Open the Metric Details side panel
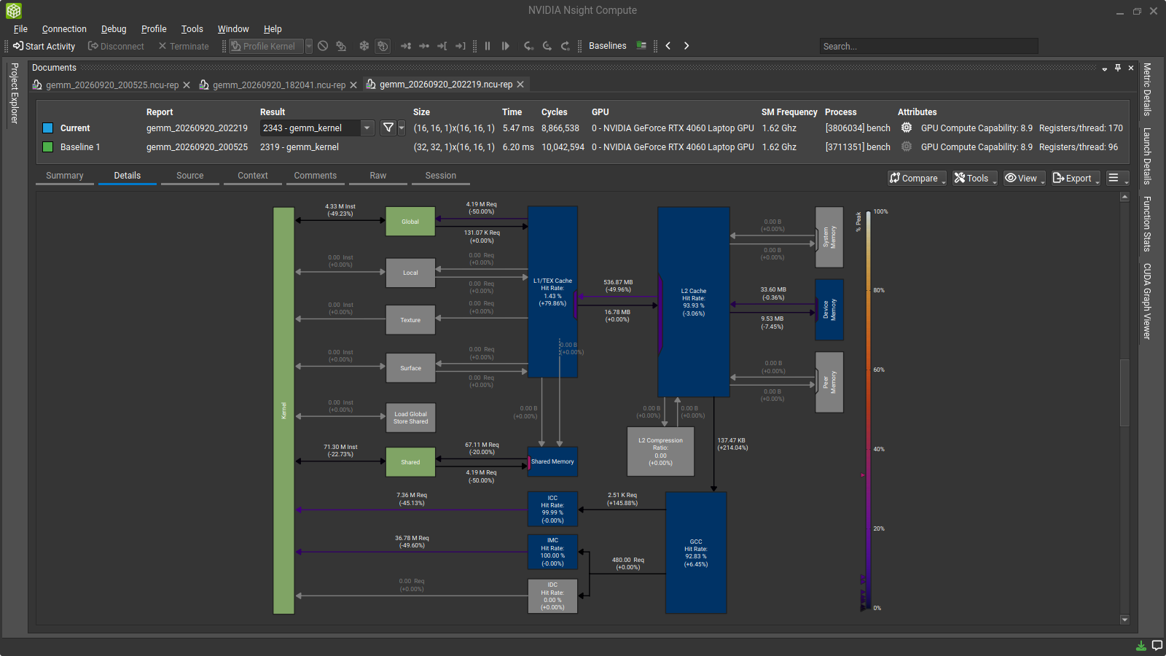This screenshot has height=656, width=1166. [1147, 89]
